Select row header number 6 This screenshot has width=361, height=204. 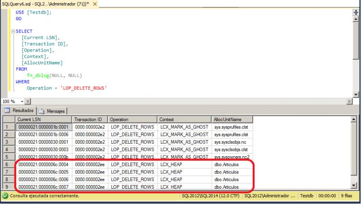click(9, 164)
